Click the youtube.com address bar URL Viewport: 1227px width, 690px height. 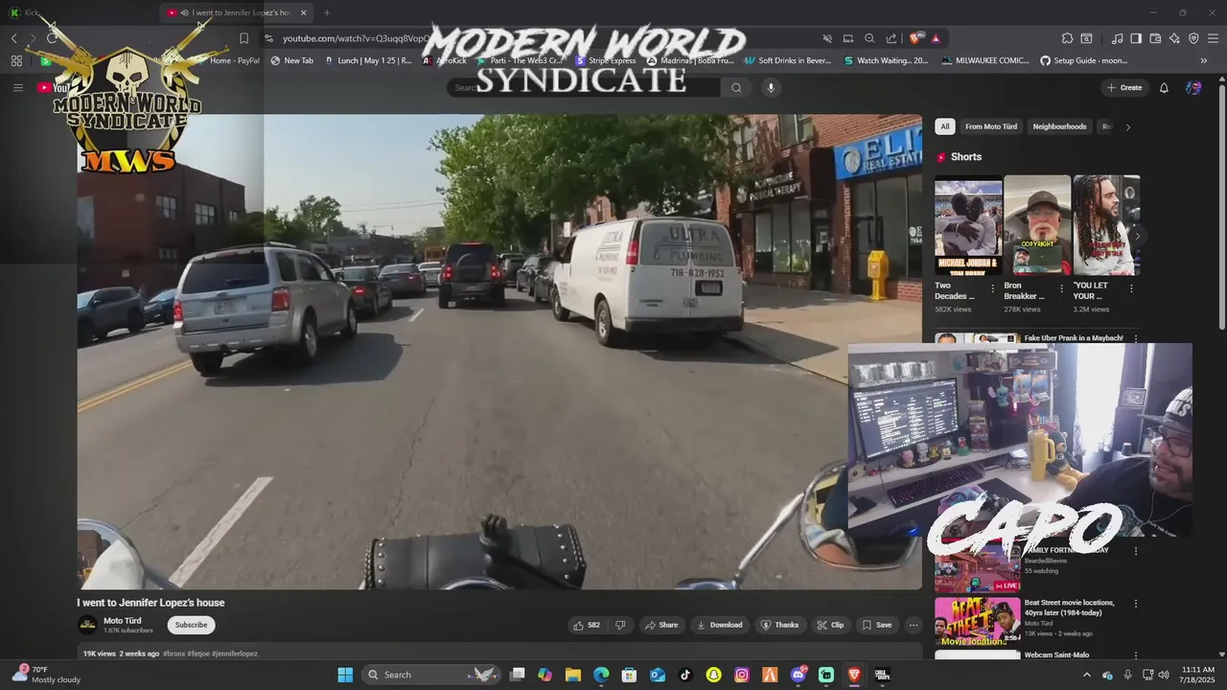355,38
